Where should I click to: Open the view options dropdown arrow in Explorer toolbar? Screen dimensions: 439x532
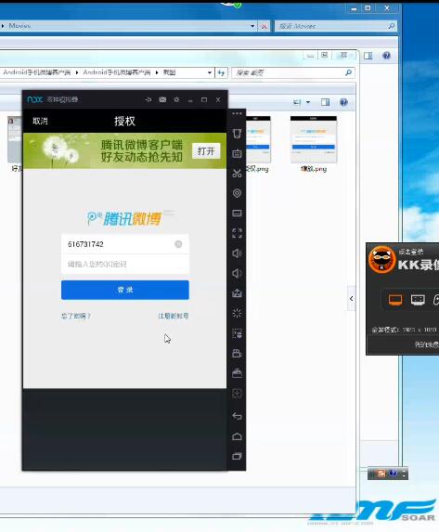tap(308, 102)
